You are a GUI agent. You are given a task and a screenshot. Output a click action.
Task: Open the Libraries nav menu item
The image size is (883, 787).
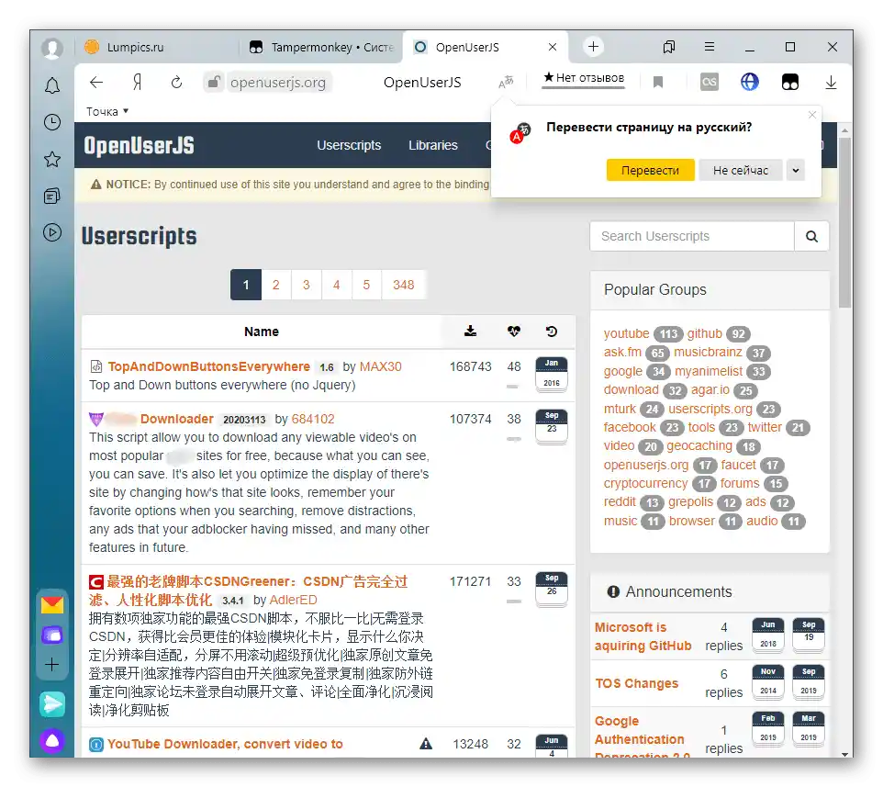click(432, 145)
